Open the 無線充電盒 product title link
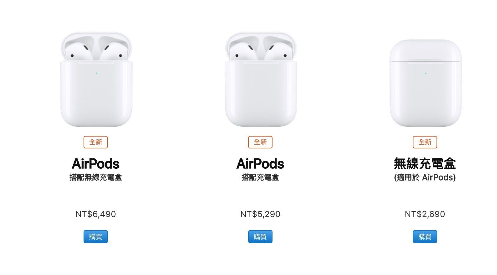 (425, 164)
